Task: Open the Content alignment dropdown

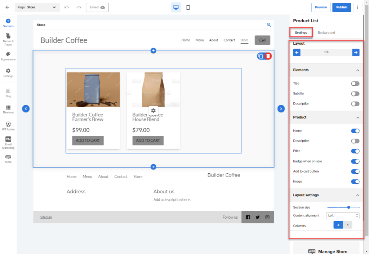Action: (343, 215)
